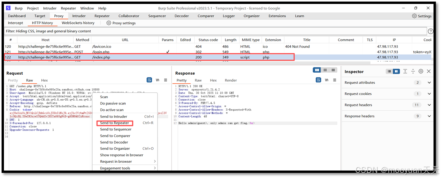Switch to the Target tab
Screen dimensions: 441x178
pyautogui.click(x=40, y=16)
